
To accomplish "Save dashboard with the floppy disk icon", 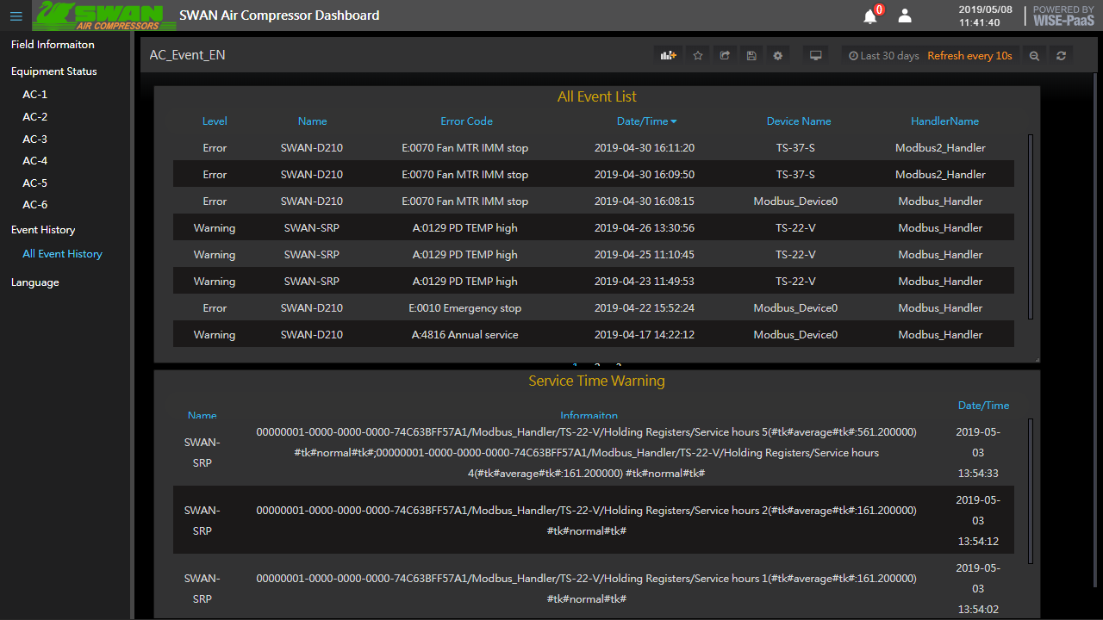I will click(751, 55).
